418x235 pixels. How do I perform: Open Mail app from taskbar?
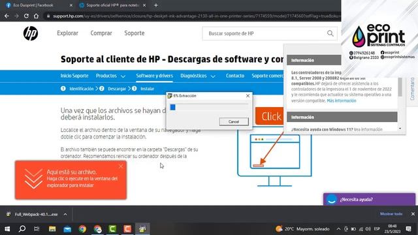point(67,229)
